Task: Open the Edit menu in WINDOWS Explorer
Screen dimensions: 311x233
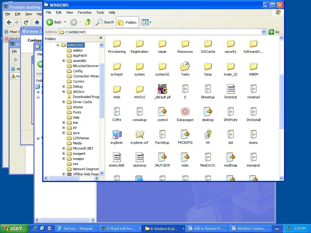Action: coord(59,12)
